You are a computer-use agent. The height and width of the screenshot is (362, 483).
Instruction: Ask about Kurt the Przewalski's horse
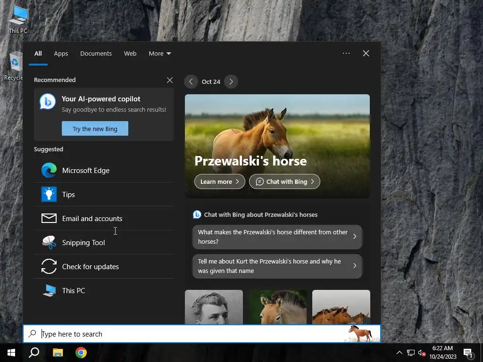coord(277,266)
